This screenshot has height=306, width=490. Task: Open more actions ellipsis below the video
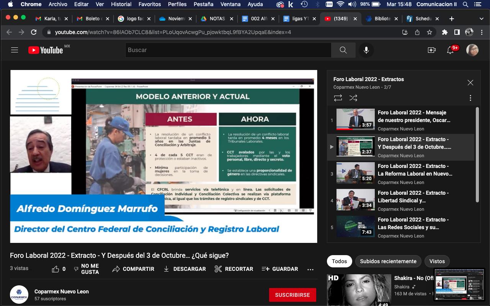(x=310, y=269)
